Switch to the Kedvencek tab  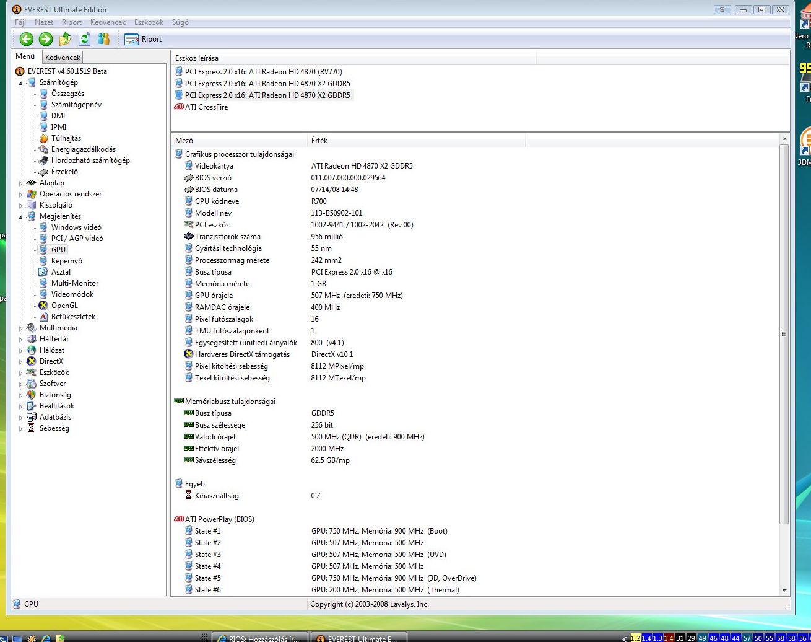pyautogui.click(x=63, y=57)
